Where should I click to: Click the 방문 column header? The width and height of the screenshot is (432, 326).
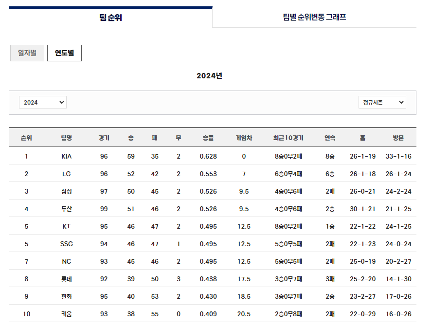tap(398, 138)
